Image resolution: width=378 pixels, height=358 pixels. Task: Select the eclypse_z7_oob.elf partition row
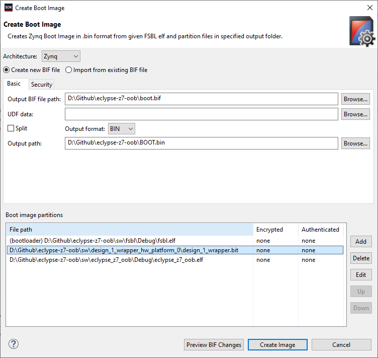(x=175, y=260)
